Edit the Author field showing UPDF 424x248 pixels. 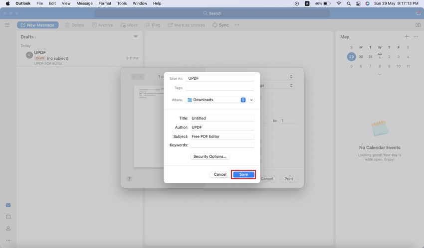pos(222,127)
